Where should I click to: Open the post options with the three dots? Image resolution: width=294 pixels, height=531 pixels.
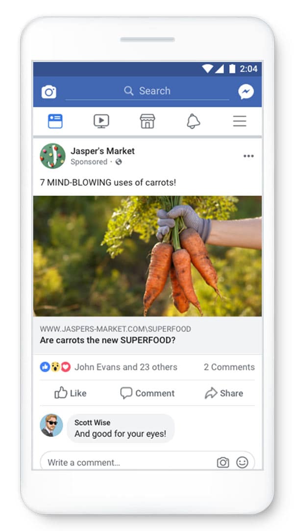(248, 156)
